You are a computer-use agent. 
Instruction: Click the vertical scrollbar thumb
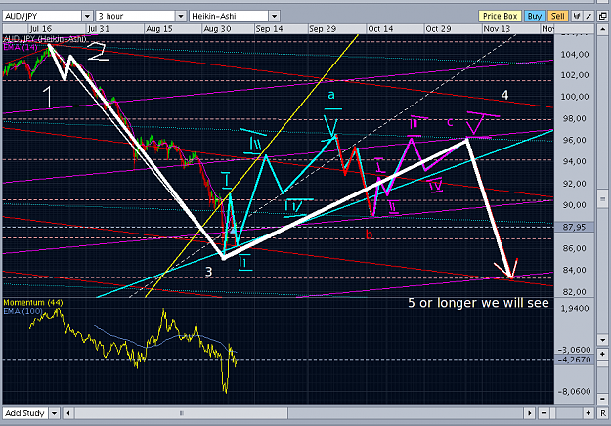point(603,199)
